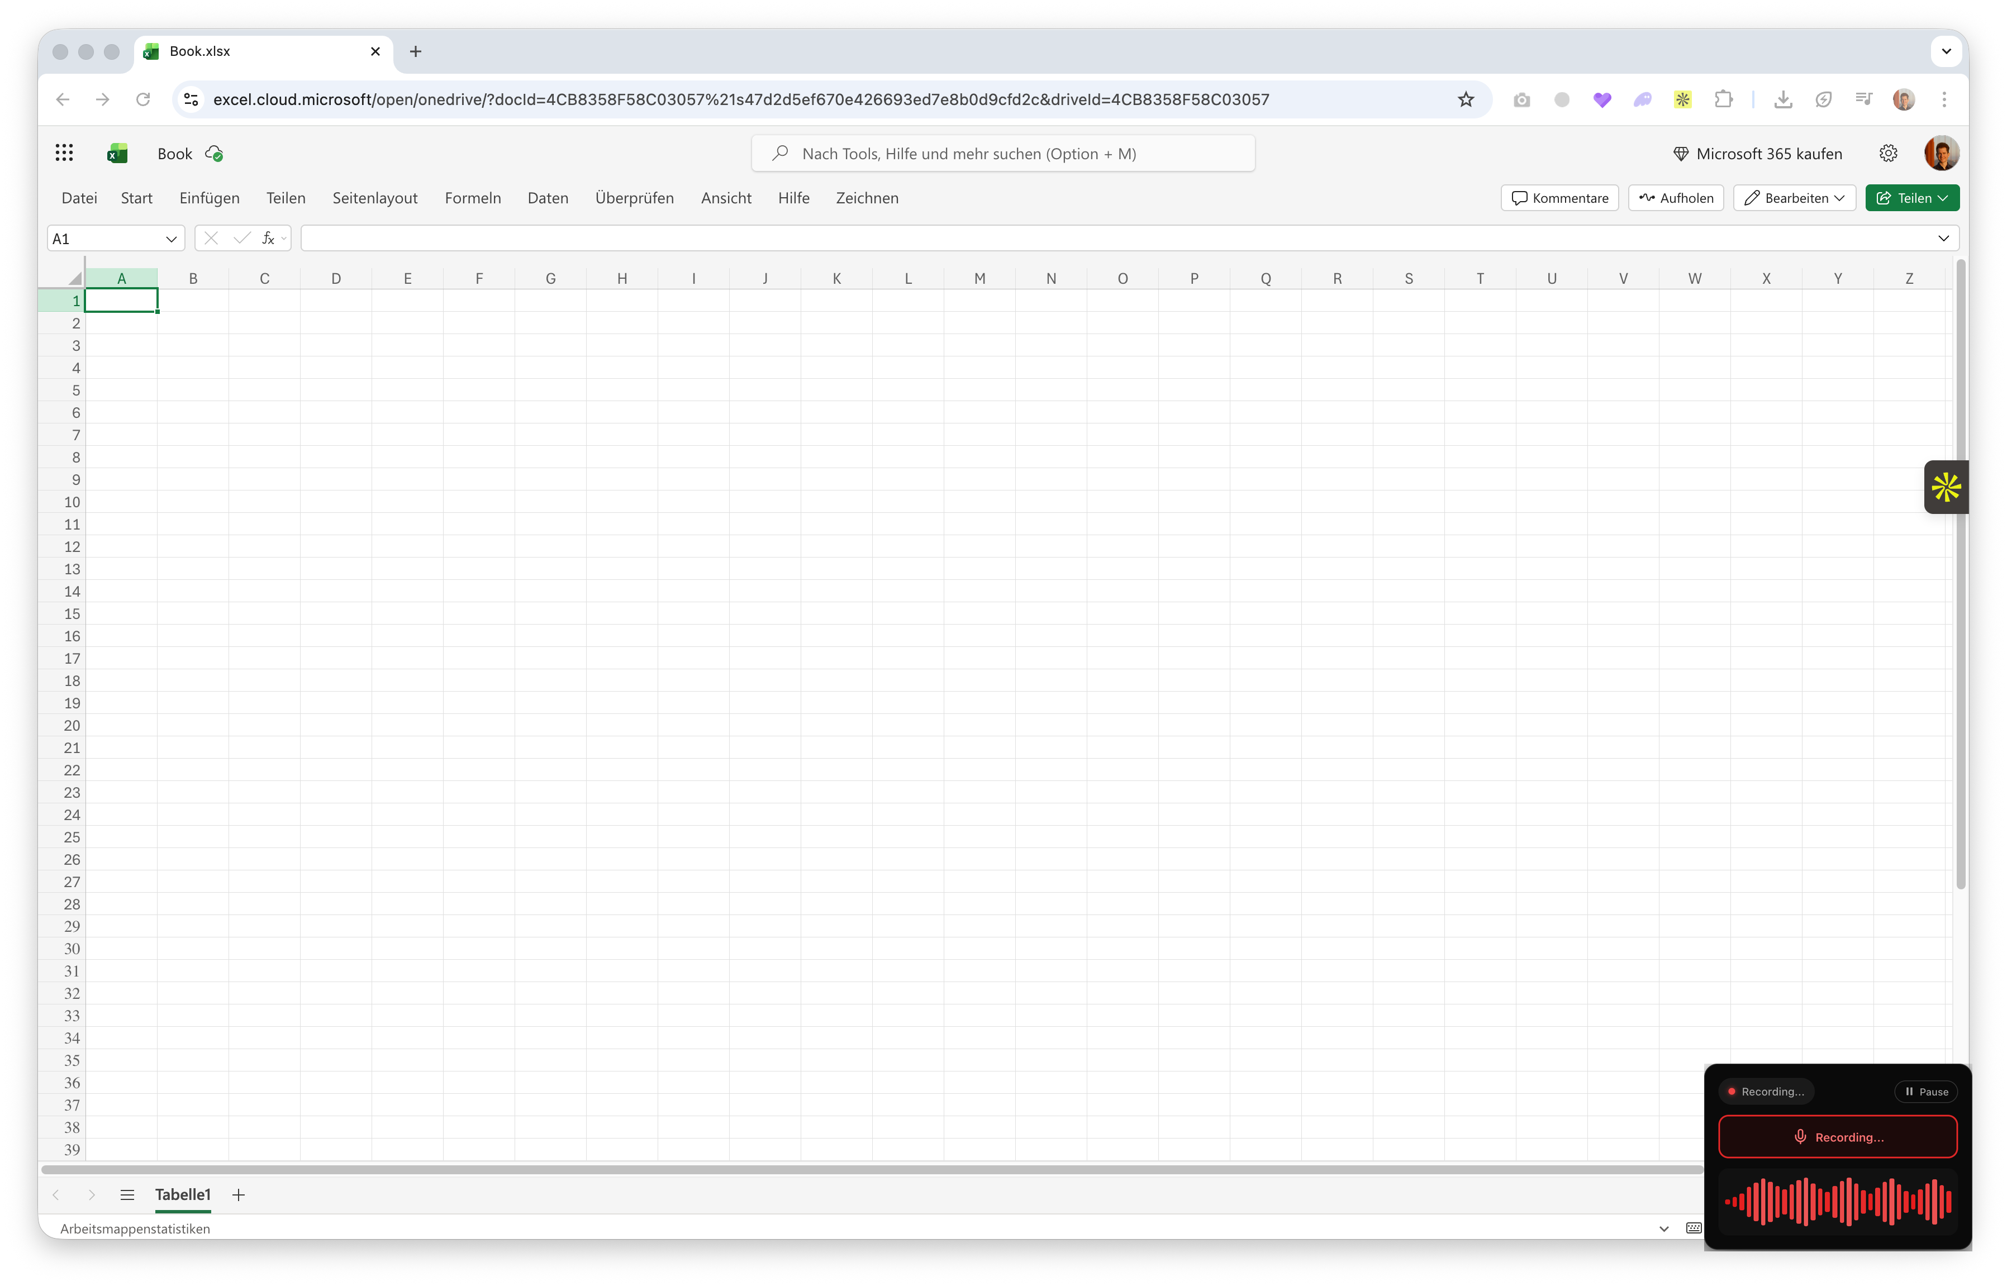This screenshot has width=2007, height=1286.
Task: Expand the Name Box dropdown
Action: (171, 239)
